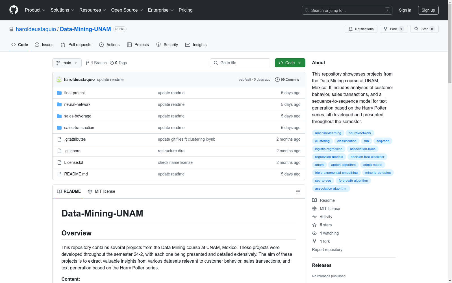Click the Go to file search box
The width and height of the screenshot is (452, 283).
(240, 63)
